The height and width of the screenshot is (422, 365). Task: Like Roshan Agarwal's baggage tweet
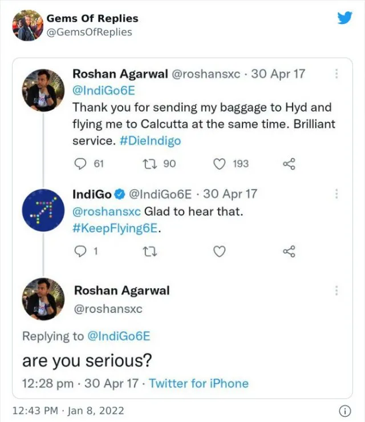click(220, 164)
